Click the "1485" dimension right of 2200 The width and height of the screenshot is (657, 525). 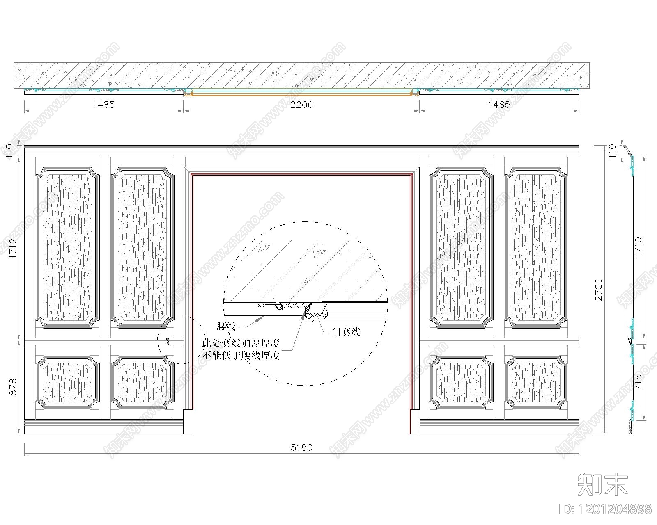pyautogui.click(x=499, y=105)
